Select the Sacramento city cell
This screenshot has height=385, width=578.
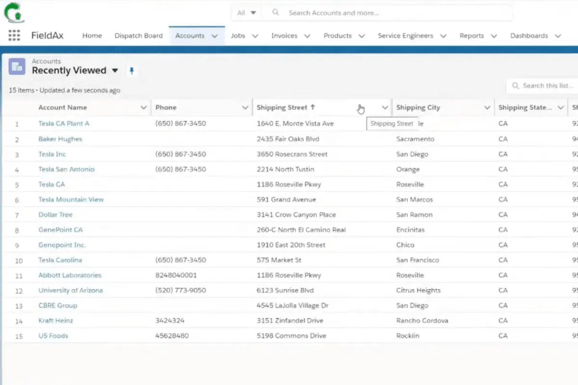click(x=415, y=139)
